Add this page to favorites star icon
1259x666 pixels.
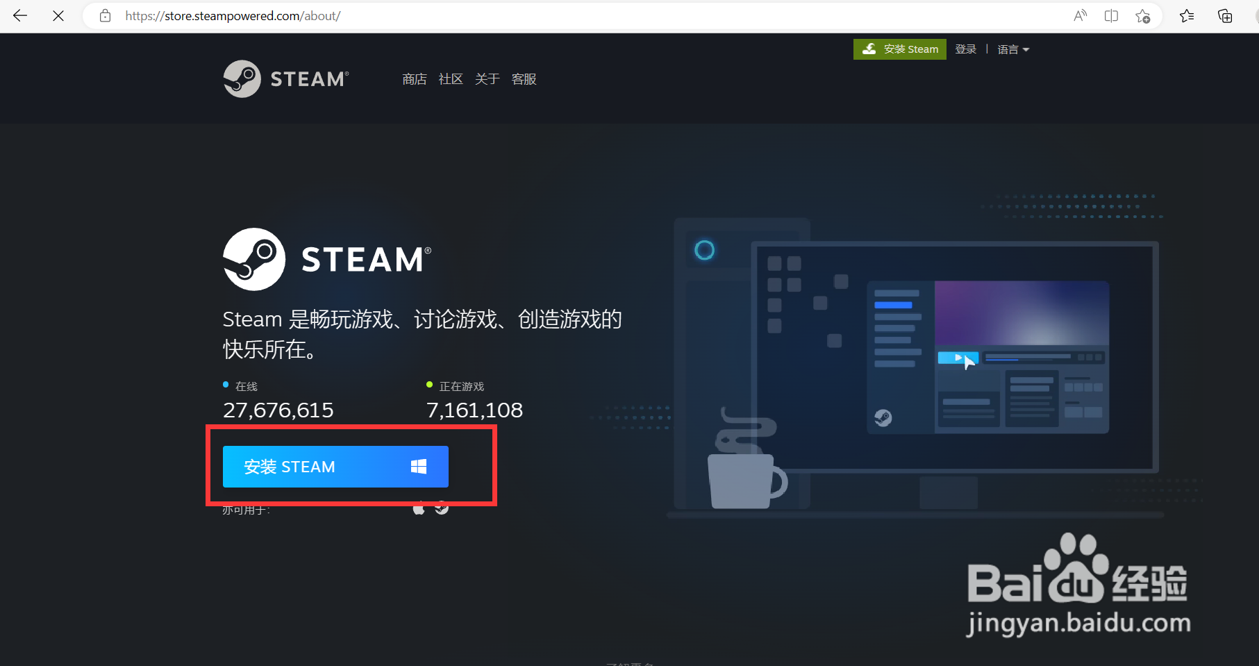coord(1142,15)
